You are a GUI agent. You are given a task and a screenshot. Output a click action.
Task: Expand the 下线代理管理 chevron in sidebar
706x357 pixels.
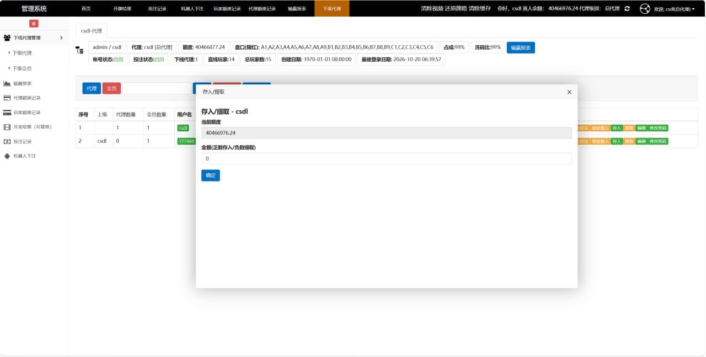61,38
